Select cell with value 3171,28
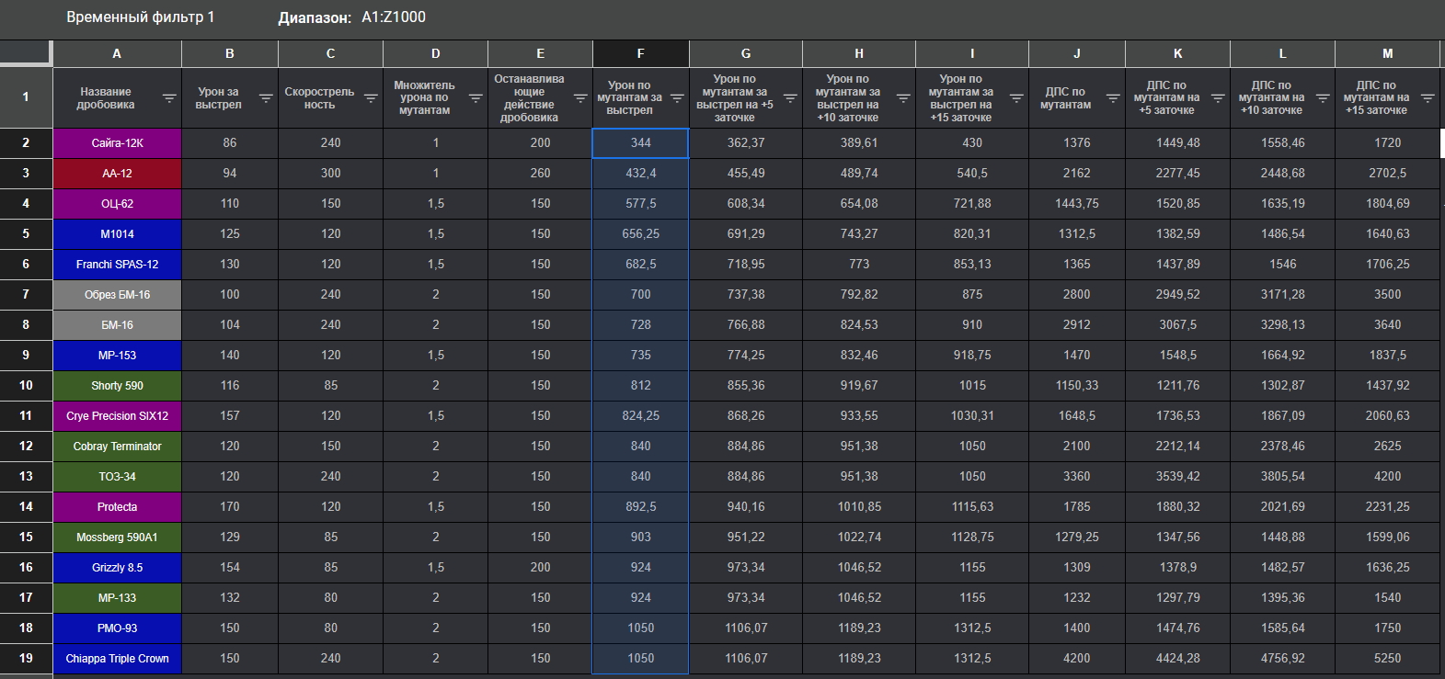The width and height of the screenshot is (1445, 679). pyautogui.click(x=1282, y=294)
